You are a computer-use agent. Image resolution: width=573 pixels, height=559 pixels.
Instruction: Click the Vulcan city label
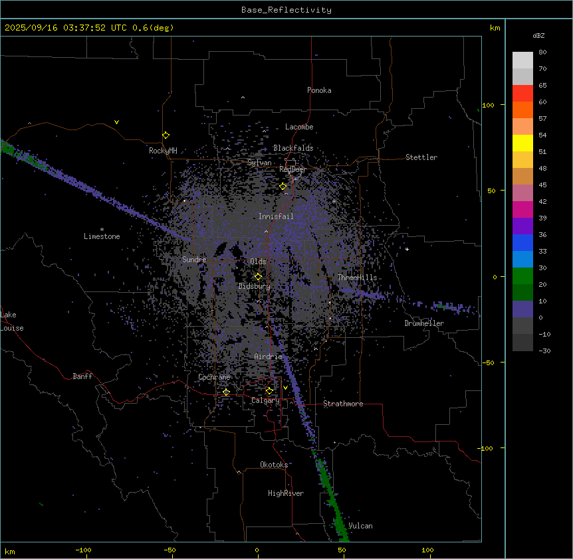[360, 526]
